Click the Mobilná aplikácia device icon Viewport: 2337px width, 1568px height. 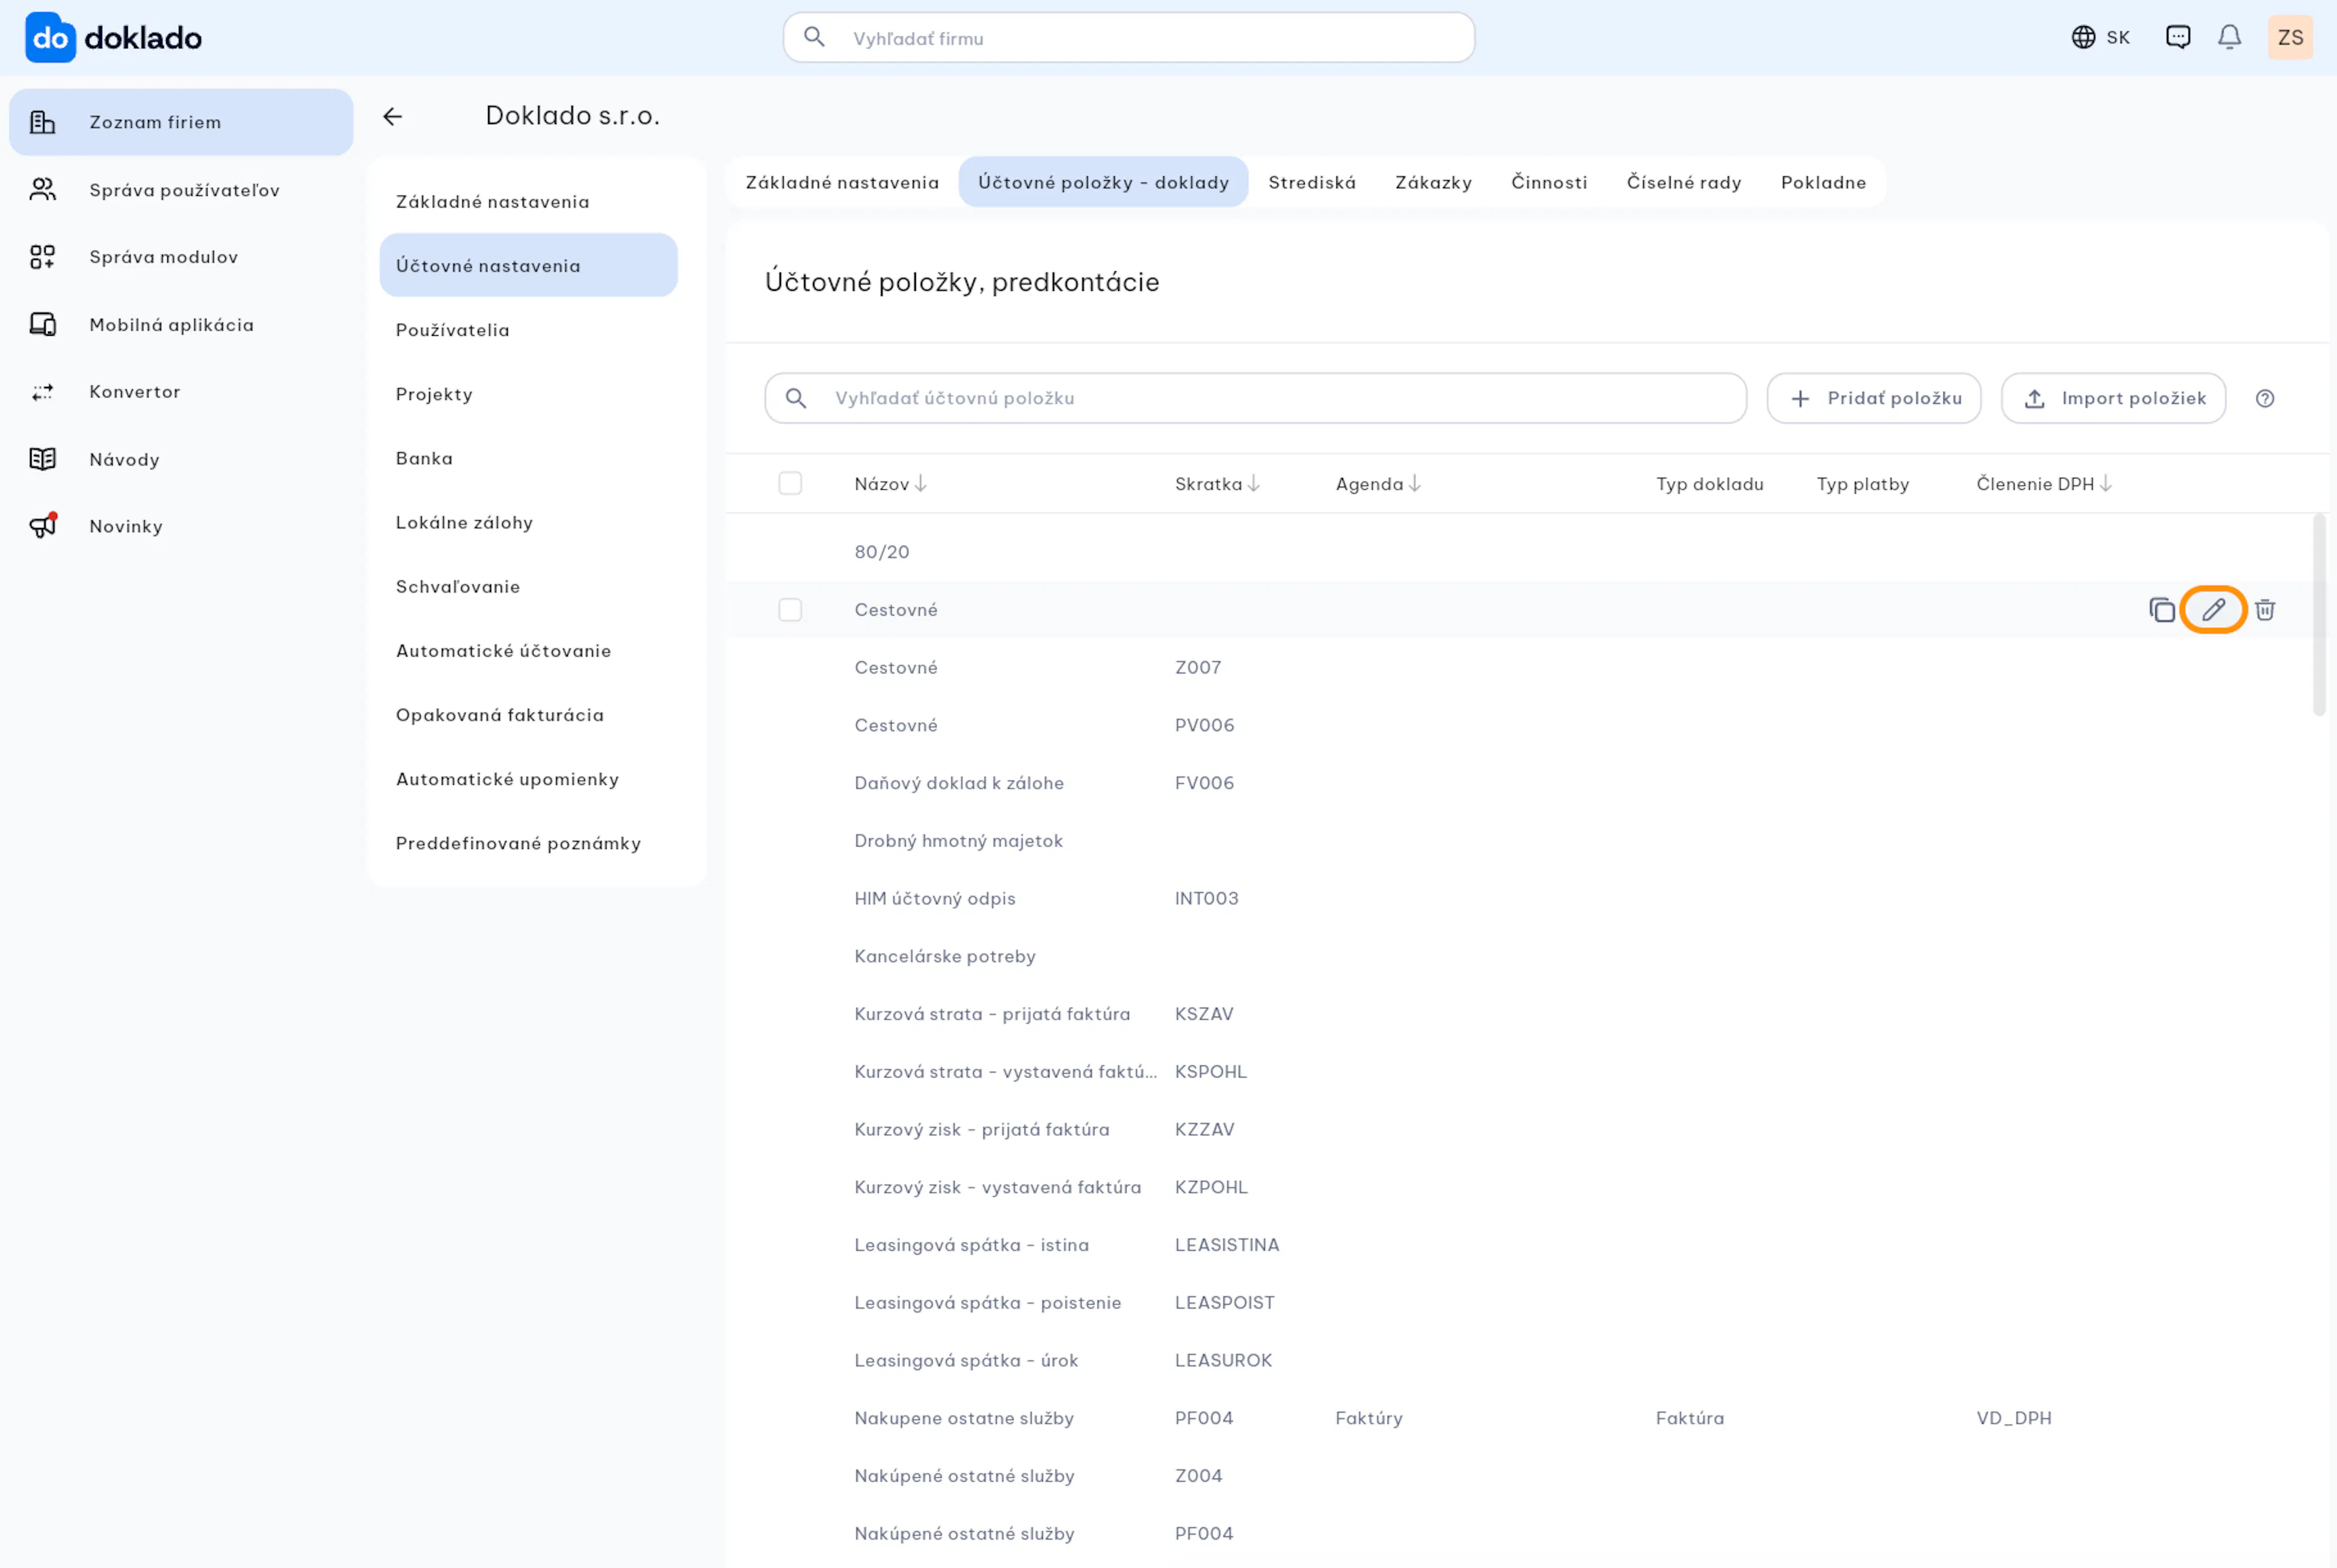tap(42, 324)
